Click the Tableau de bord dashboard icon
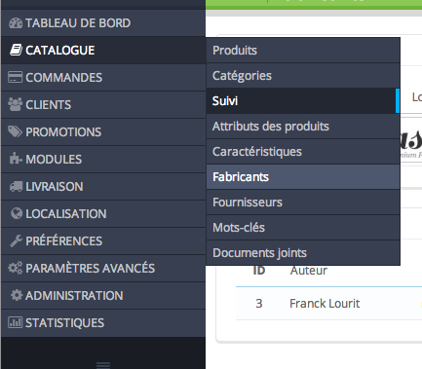This screenshot has width=422, height=369. tap(16, 23)
